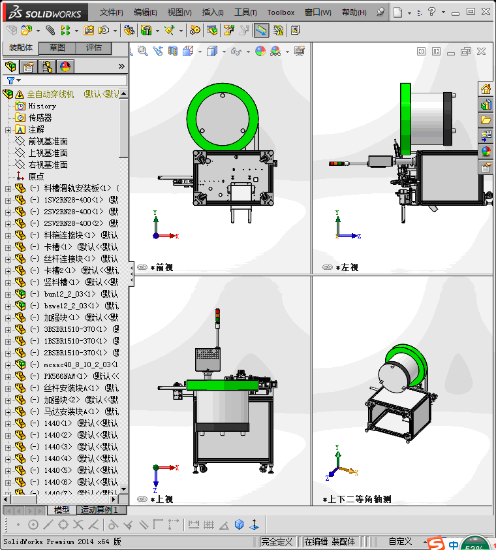Toggle the Instant3D highlighted toolbar button

(261, 31)
